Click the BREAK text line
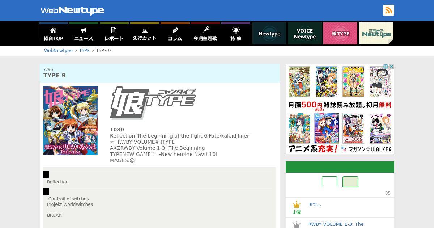The height and width of the screenshot is (228, 434). click(x=54, y=215)
